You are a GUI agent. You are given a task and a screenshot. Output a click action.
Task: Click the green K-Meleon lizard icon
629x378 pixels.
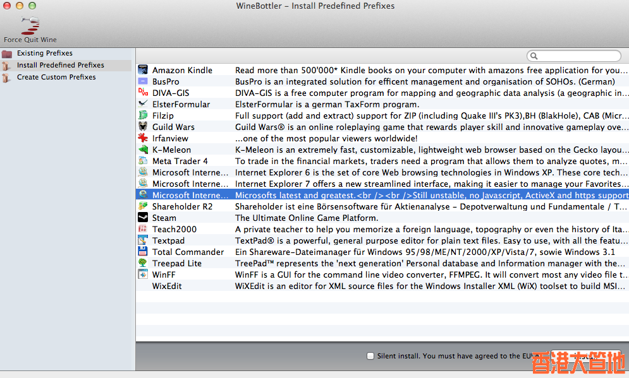click(143, 150)
